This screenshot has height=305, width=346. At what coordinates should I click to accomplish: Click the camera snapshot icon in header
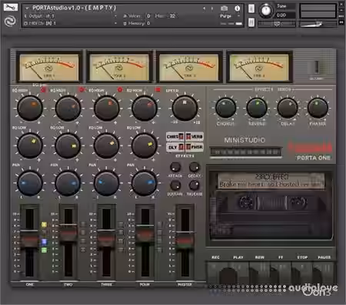coord(225,8)
